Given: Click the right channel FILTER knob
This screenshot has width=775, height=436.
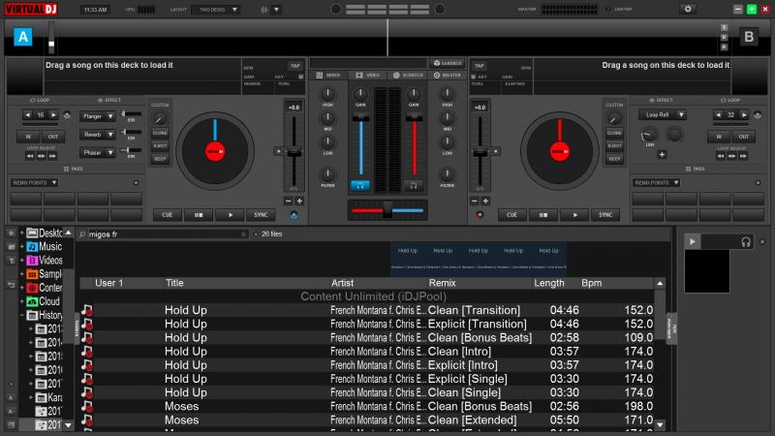Looking at the screenshot, I should (447, 174).
